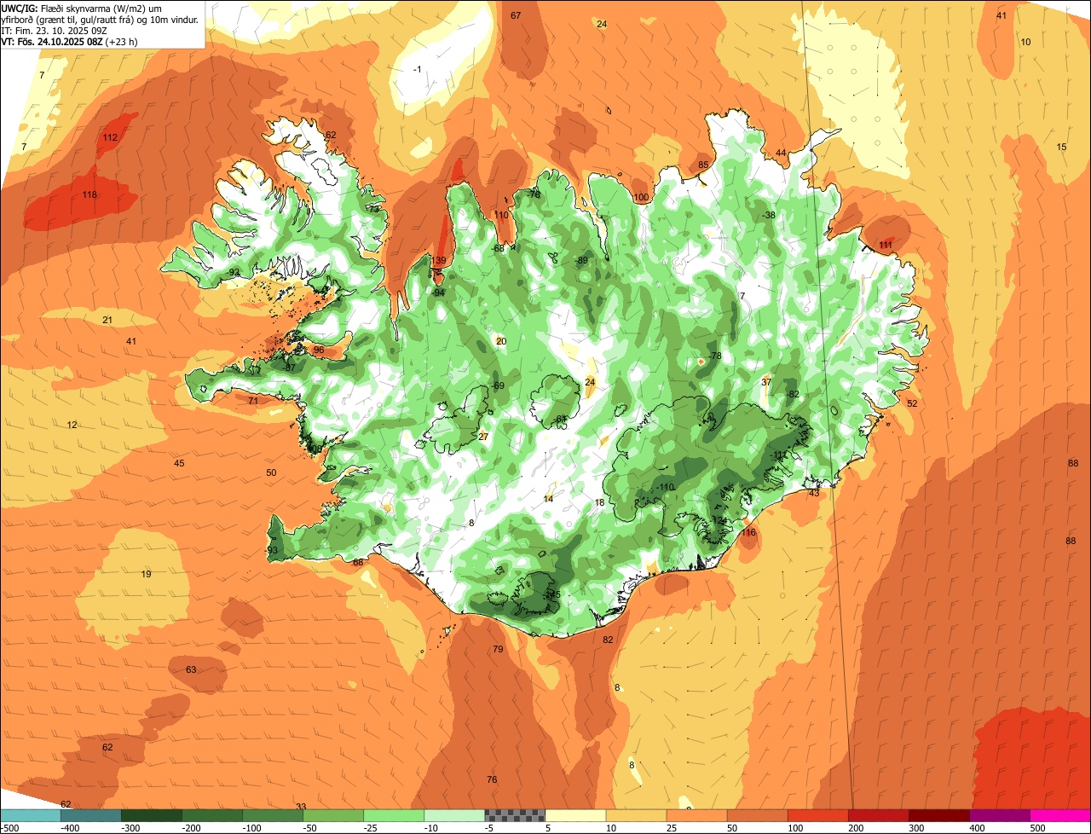Click the flux value 139 in the fjord
Image resolution: width=1091 pixels, height=834 pixels.
tap(439, 261)
